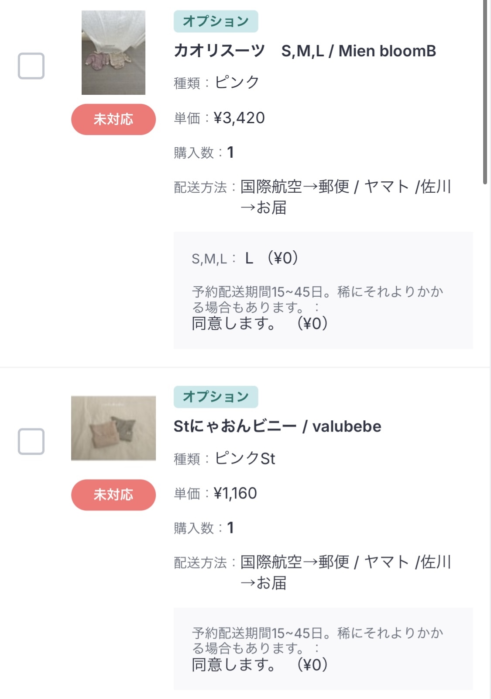Open the カオリスーツ product thumbnail
Image resolution: width=491 pixels, height=699 pixels.
(113, 52)
